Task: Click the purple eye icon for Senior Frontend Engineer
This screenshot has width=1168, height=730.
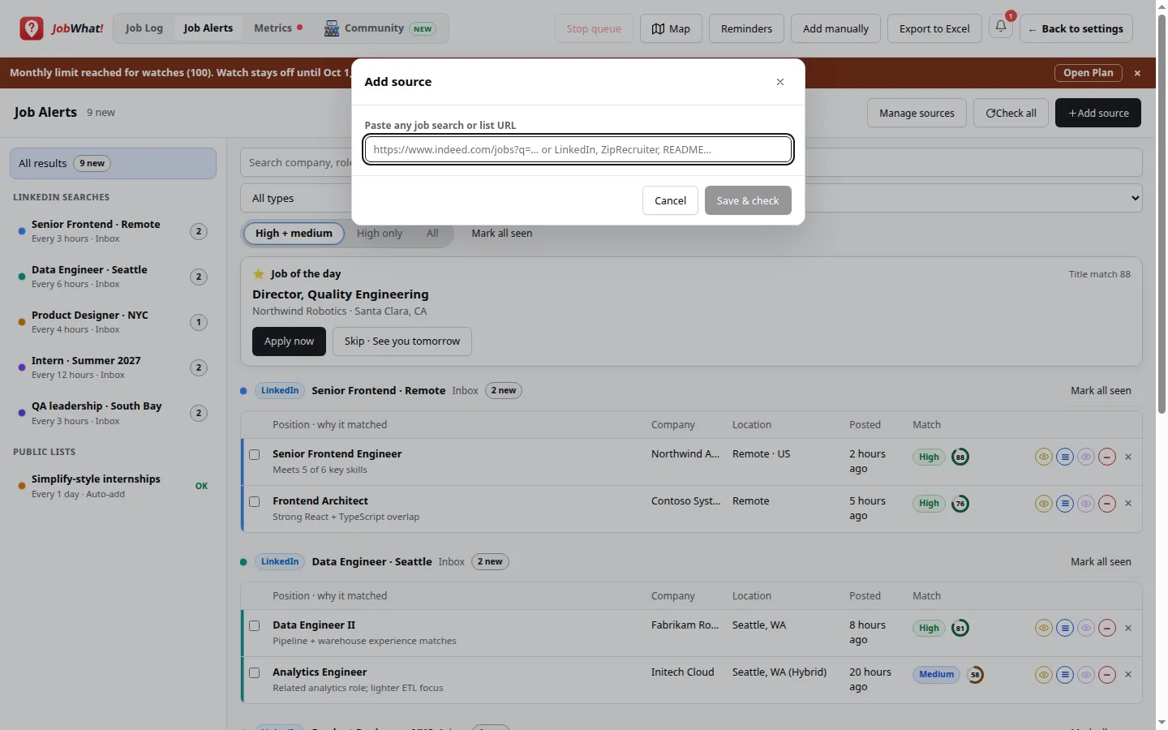Action: 1086,457
